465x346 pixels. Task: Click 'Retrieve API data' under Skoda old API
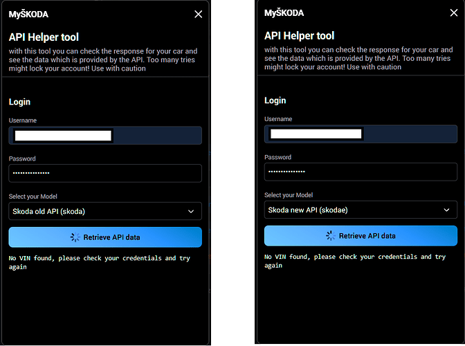pos(105,237)
